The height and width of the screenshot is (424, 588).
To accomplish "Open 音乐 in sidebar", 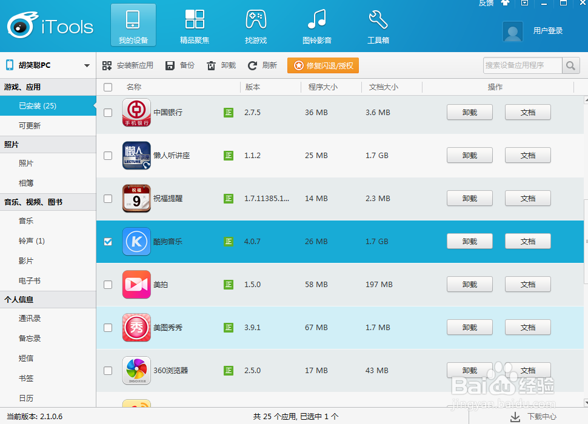I will (48, 221).
